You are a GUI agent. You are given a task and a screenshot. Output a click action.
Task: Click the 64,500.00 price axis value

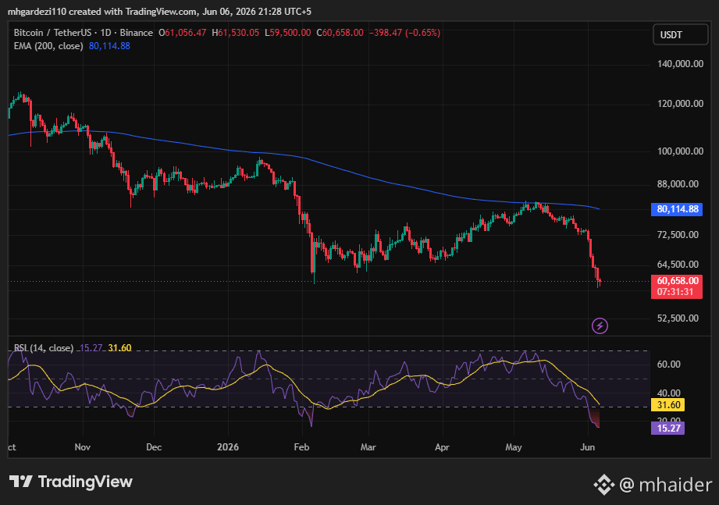pos(678,265)
